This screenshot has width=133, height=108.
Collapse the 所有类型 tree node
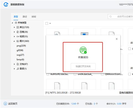pyautogui.click(x=12, y=23)
